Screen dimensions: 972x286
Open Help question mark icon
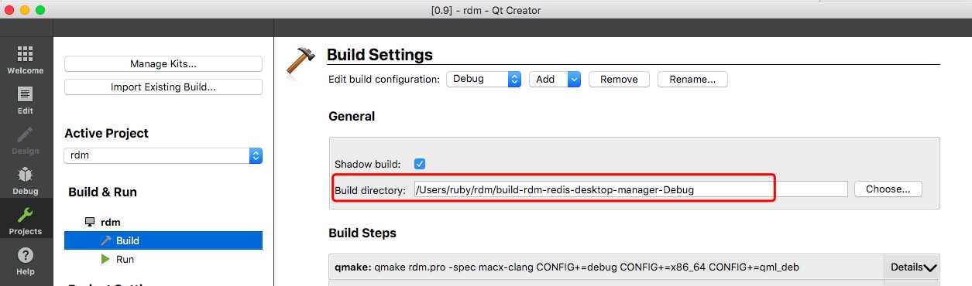point(26,255)
